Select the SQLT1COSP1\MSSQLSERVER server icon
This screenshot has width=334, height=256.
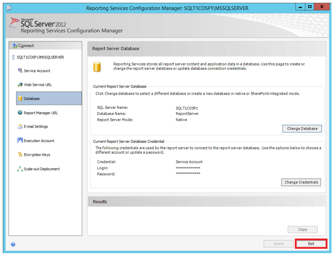[13, 57]
